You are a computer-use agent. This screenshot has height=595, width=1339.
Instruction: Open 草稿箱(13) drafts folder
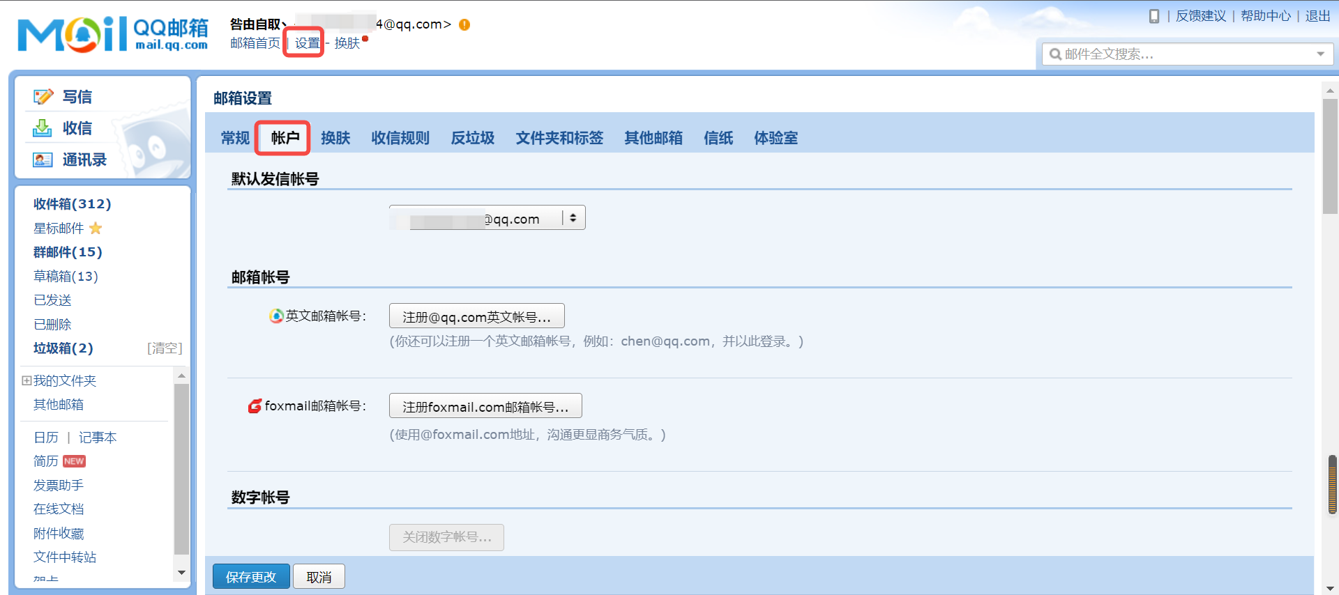(x=66, y=276)
